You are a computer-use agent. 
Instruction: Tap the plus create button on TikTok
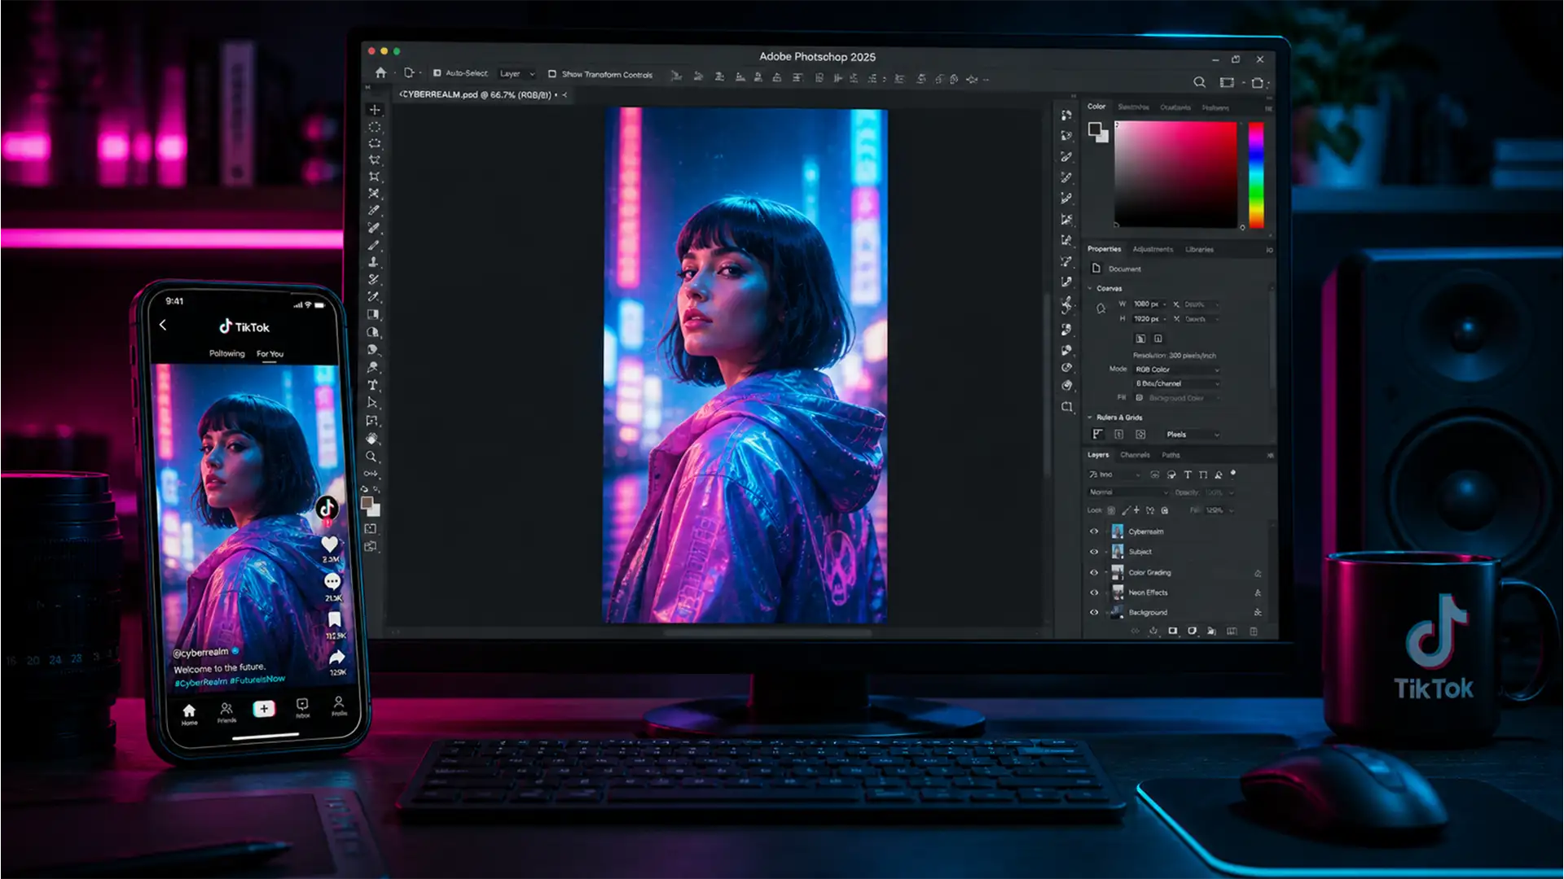(264, 709)
